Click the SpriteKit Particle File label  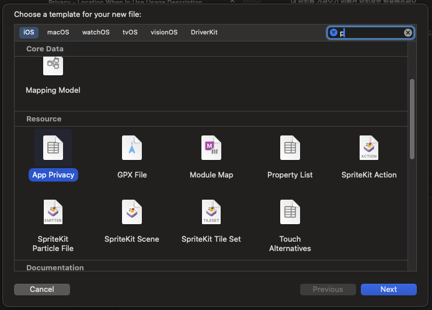[53, 243]
